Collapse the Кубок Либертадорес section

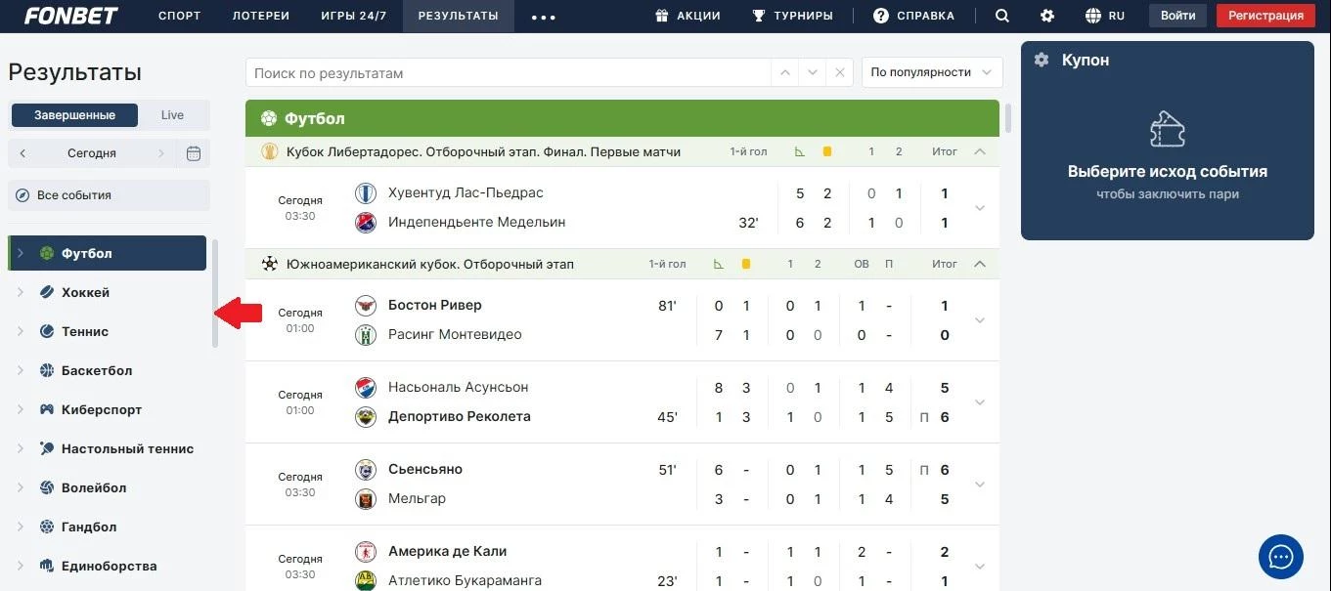979,151
